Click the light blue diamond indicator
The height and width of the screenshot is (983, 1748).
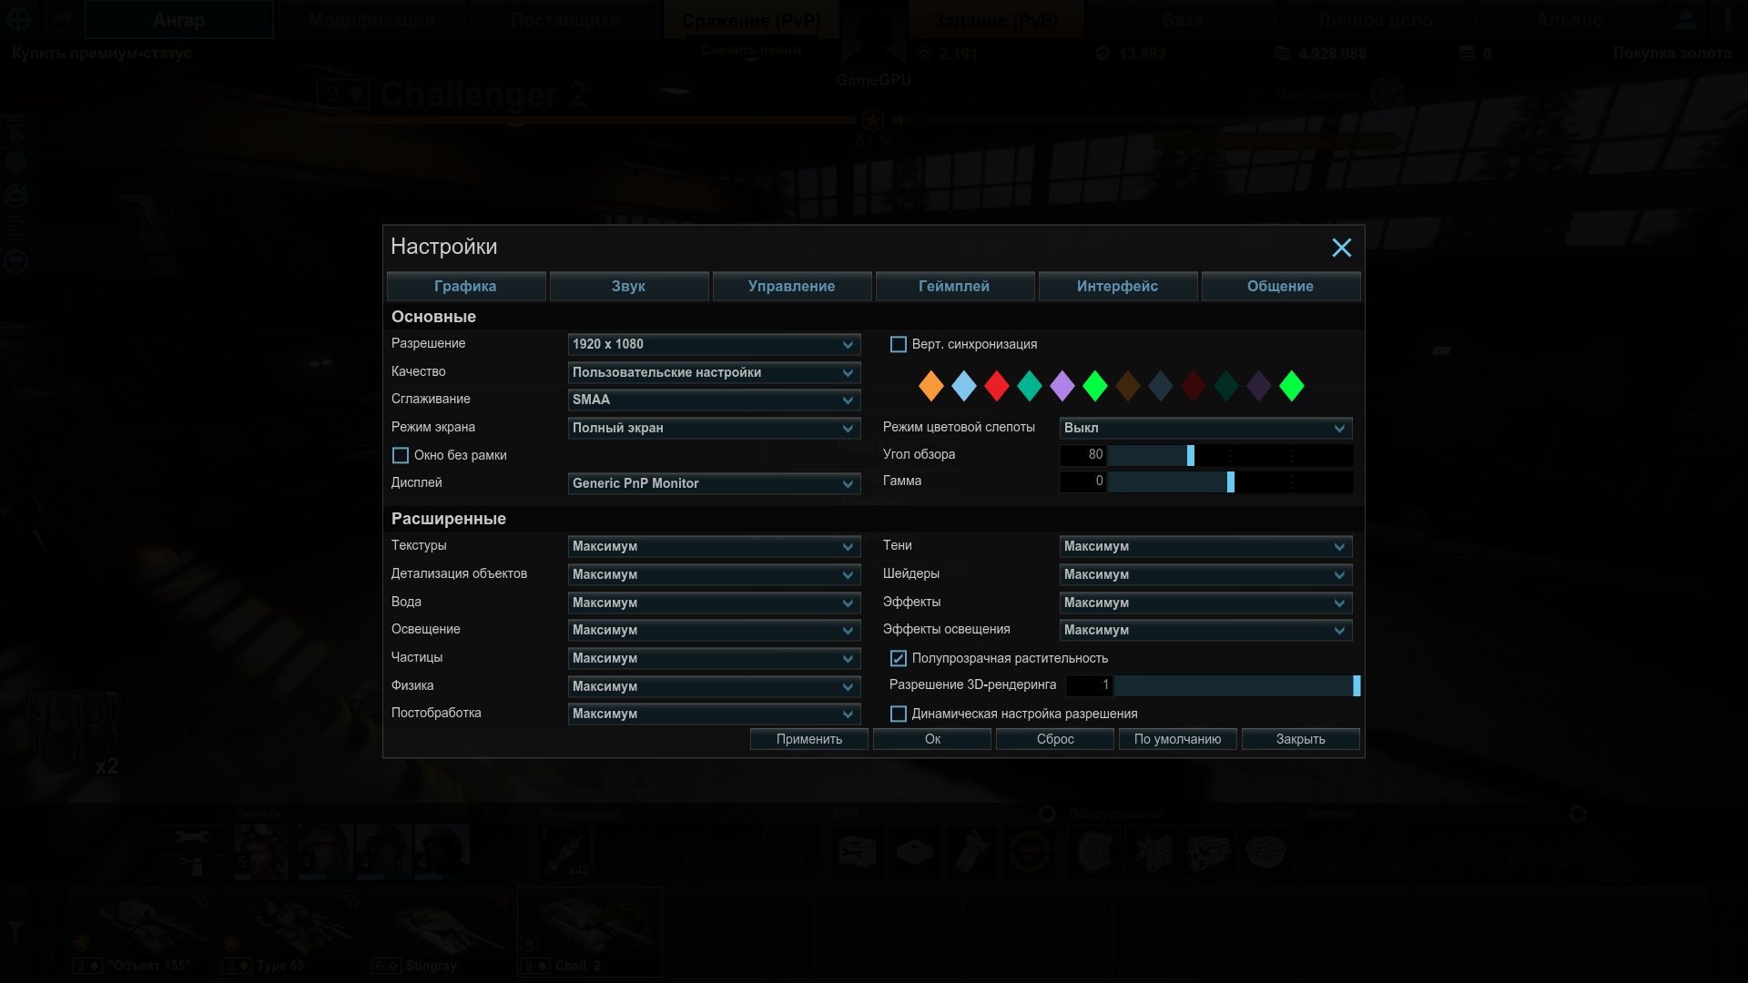963,386
